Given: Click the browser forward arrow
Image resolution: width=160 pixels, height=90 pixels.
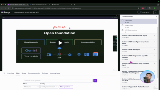Looking at the screenshot, I should click(x=5, y=8).
